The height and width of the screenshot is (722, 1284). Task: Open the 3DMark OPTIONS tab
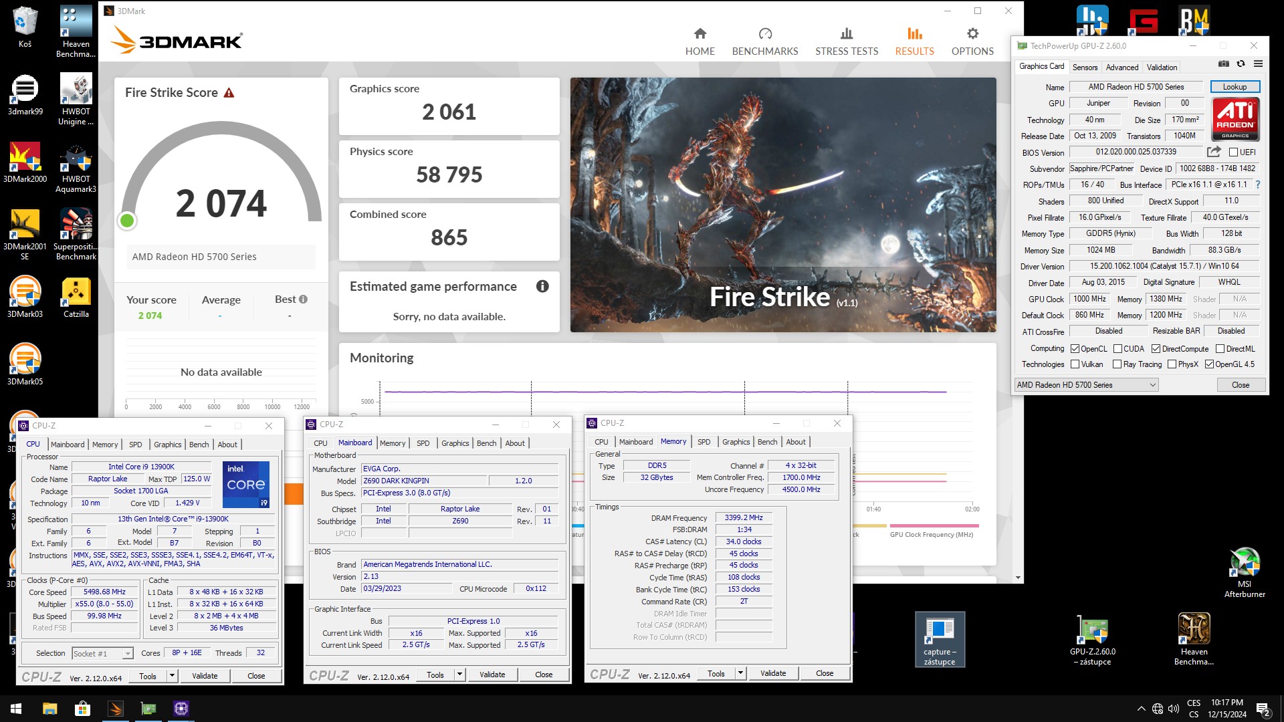(972, 41)
